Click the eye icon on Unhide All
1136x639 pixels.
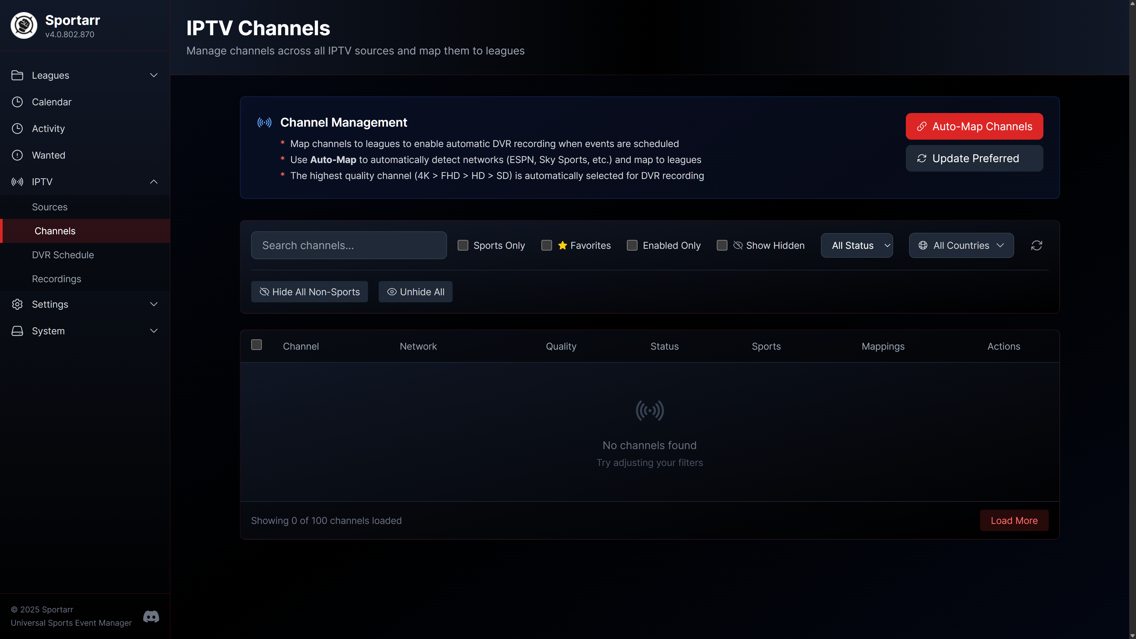(x=392, y=292)
